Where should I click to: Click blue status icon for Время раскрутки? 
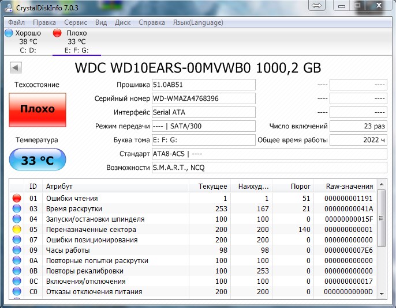17,208
